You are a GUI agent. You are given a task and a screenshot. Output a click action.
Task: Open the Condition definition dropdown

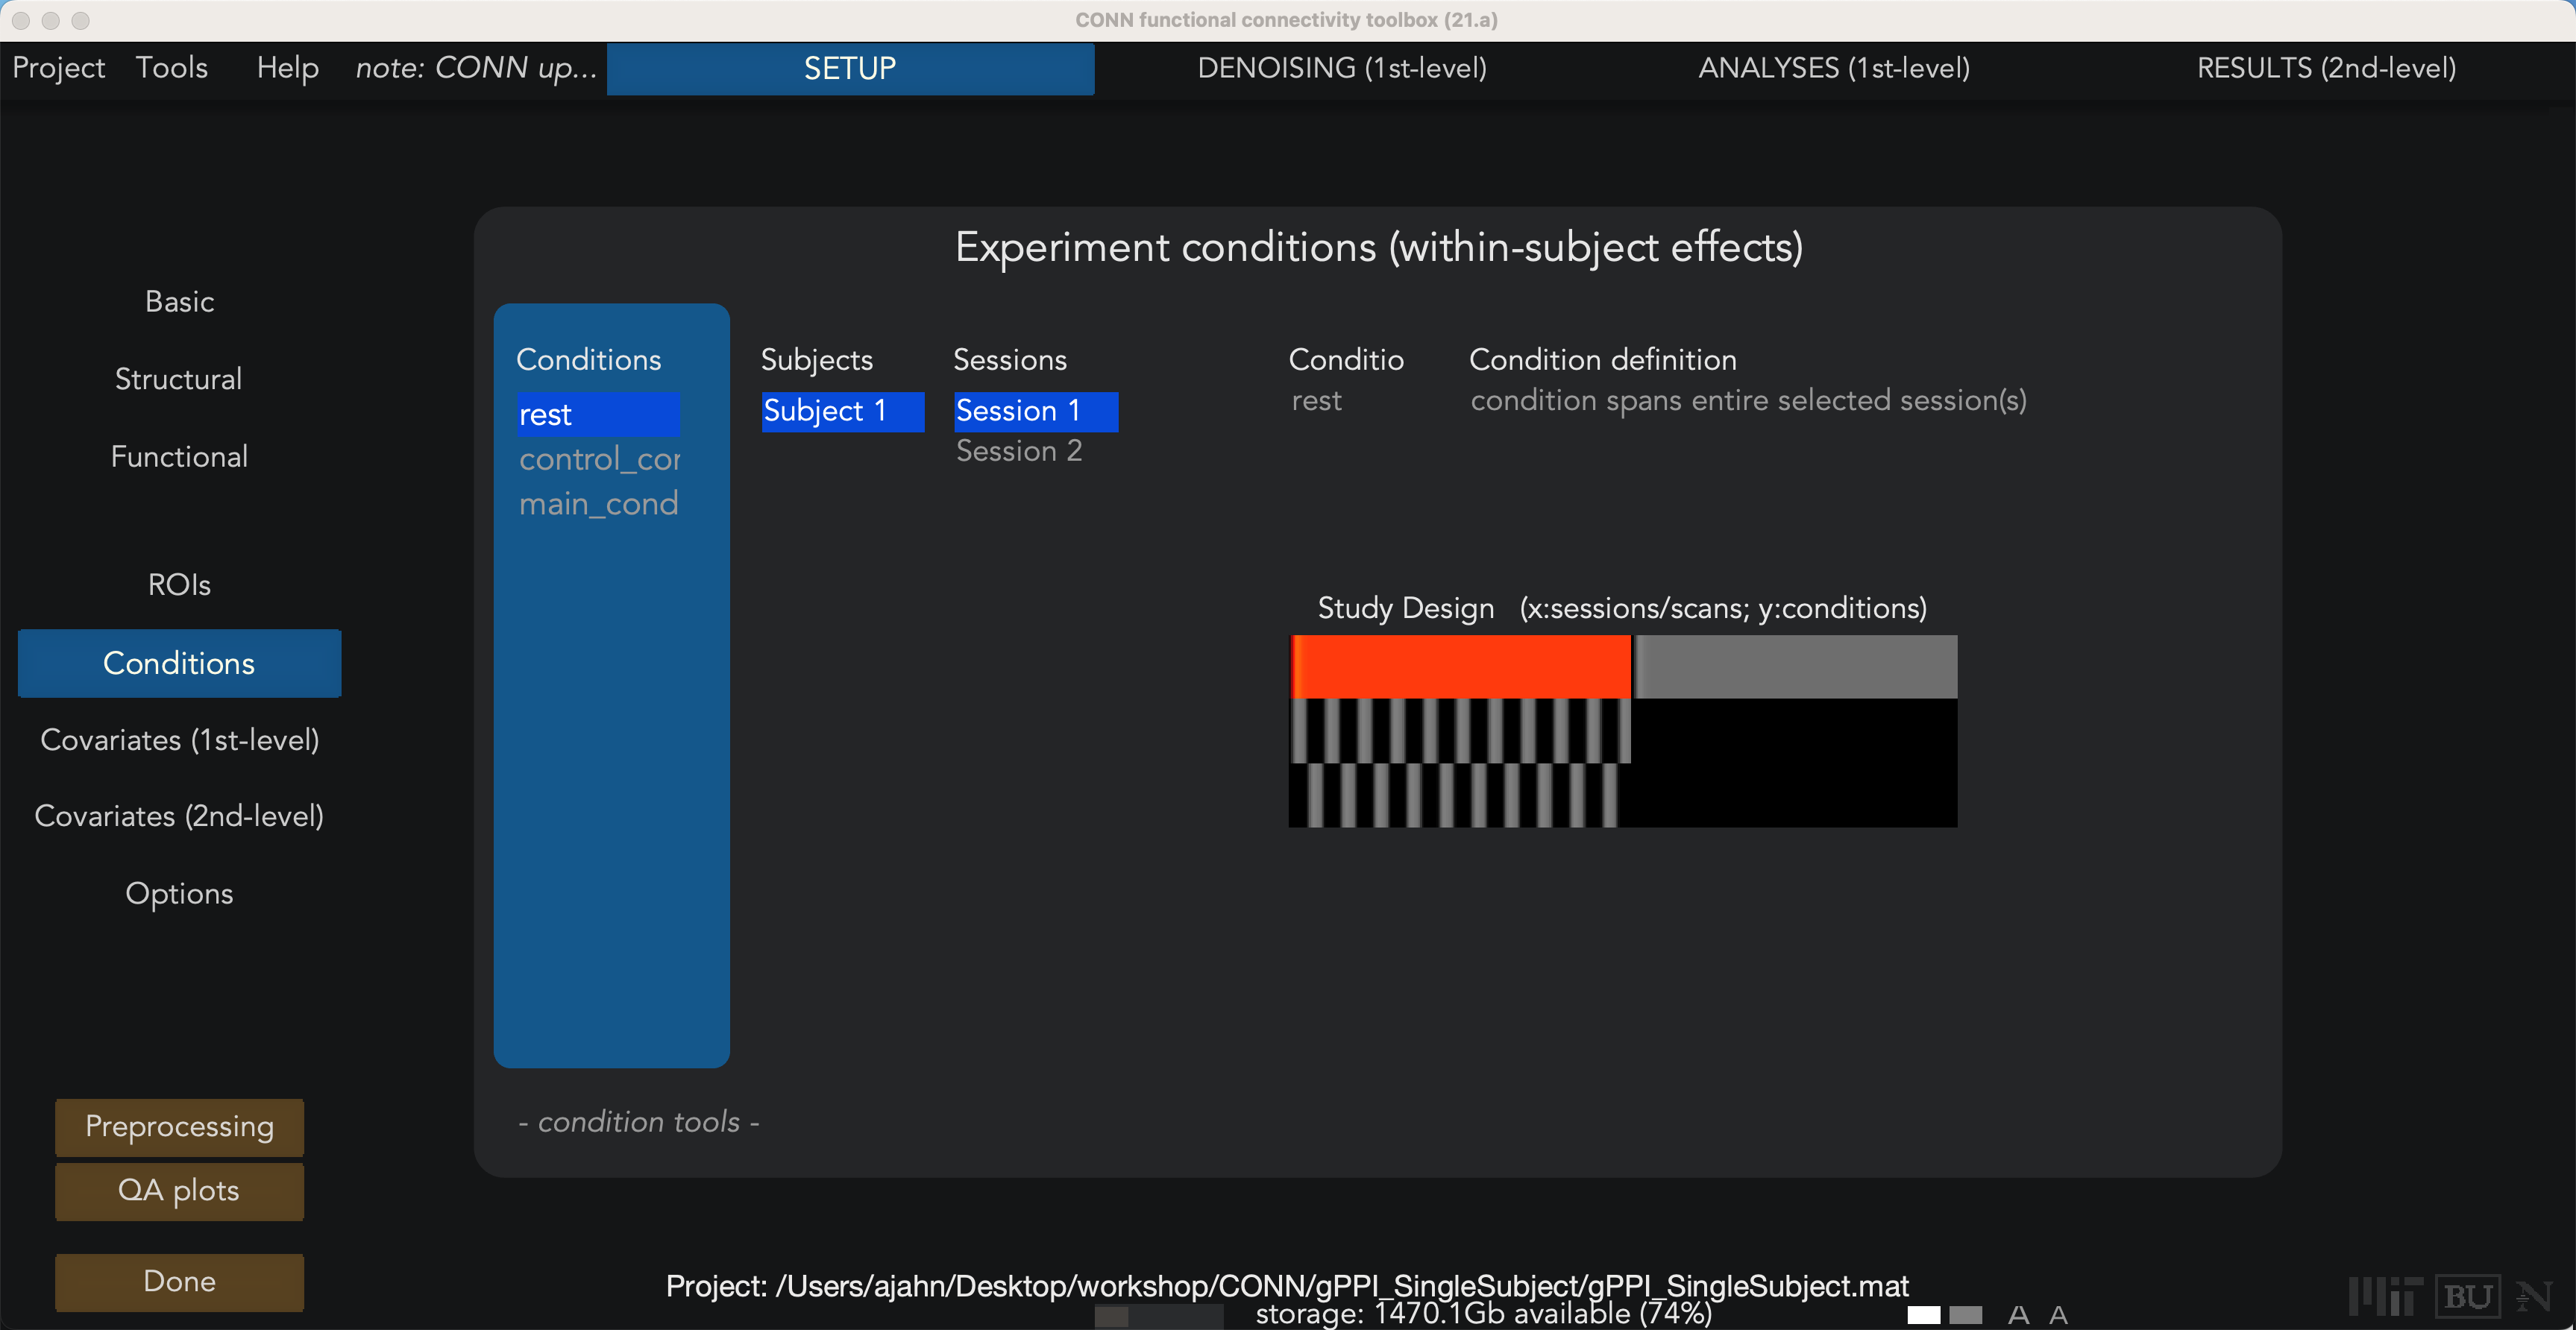(x=1748, y=400)
